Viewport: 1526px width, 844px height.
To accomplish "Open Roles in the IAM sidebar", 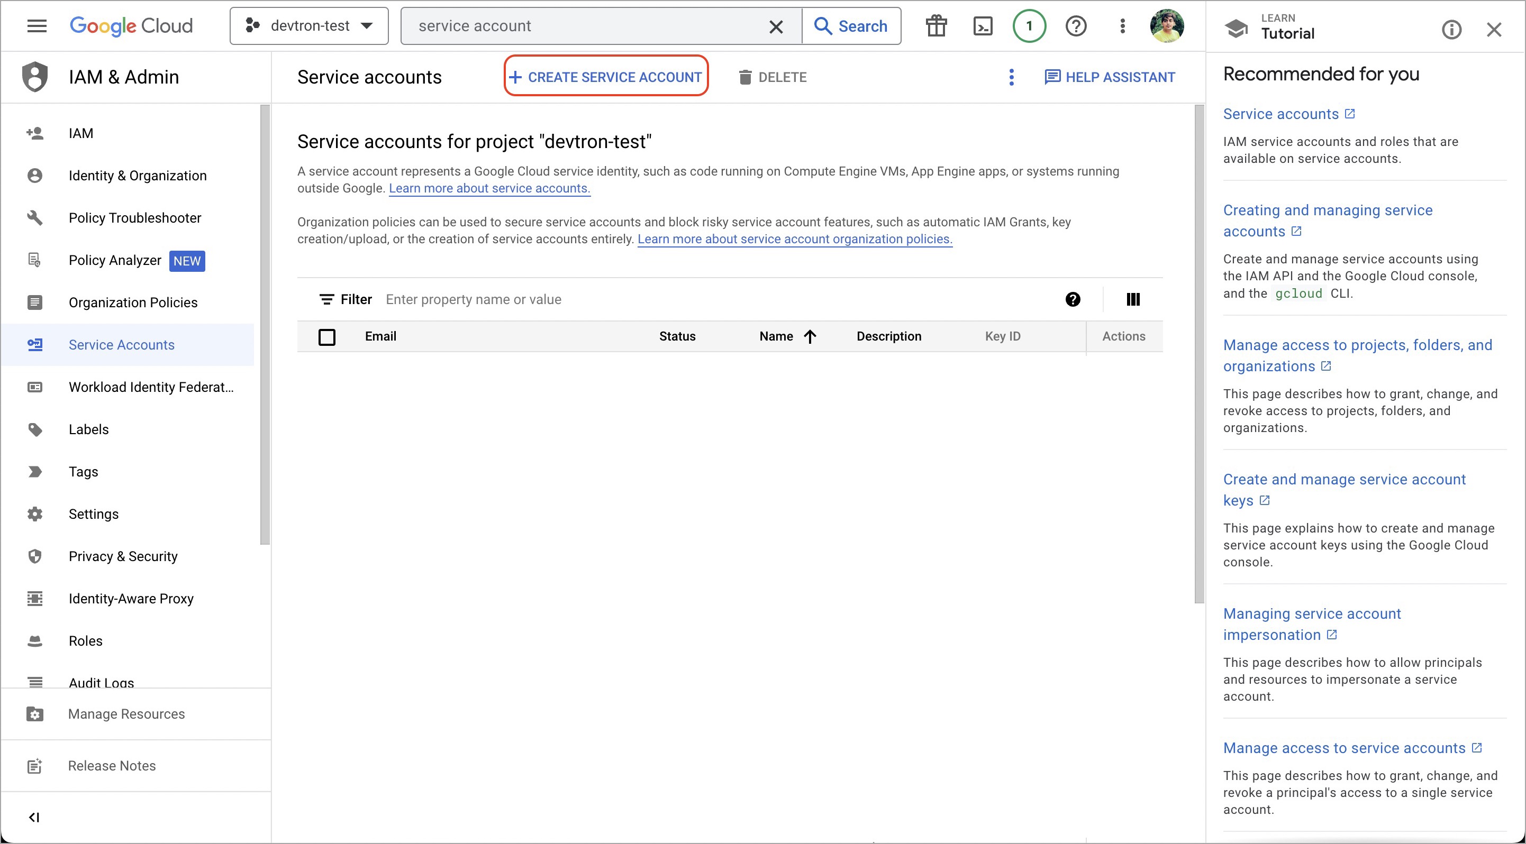I will pyautogui.click(x=85, y=641).
